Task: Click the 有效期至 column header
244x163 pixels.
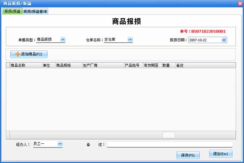Action: (152, 65)
